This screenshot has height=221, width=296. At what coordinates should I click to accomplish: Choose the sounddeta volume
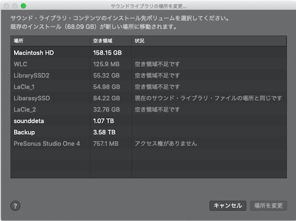click(x=148, y=121)
